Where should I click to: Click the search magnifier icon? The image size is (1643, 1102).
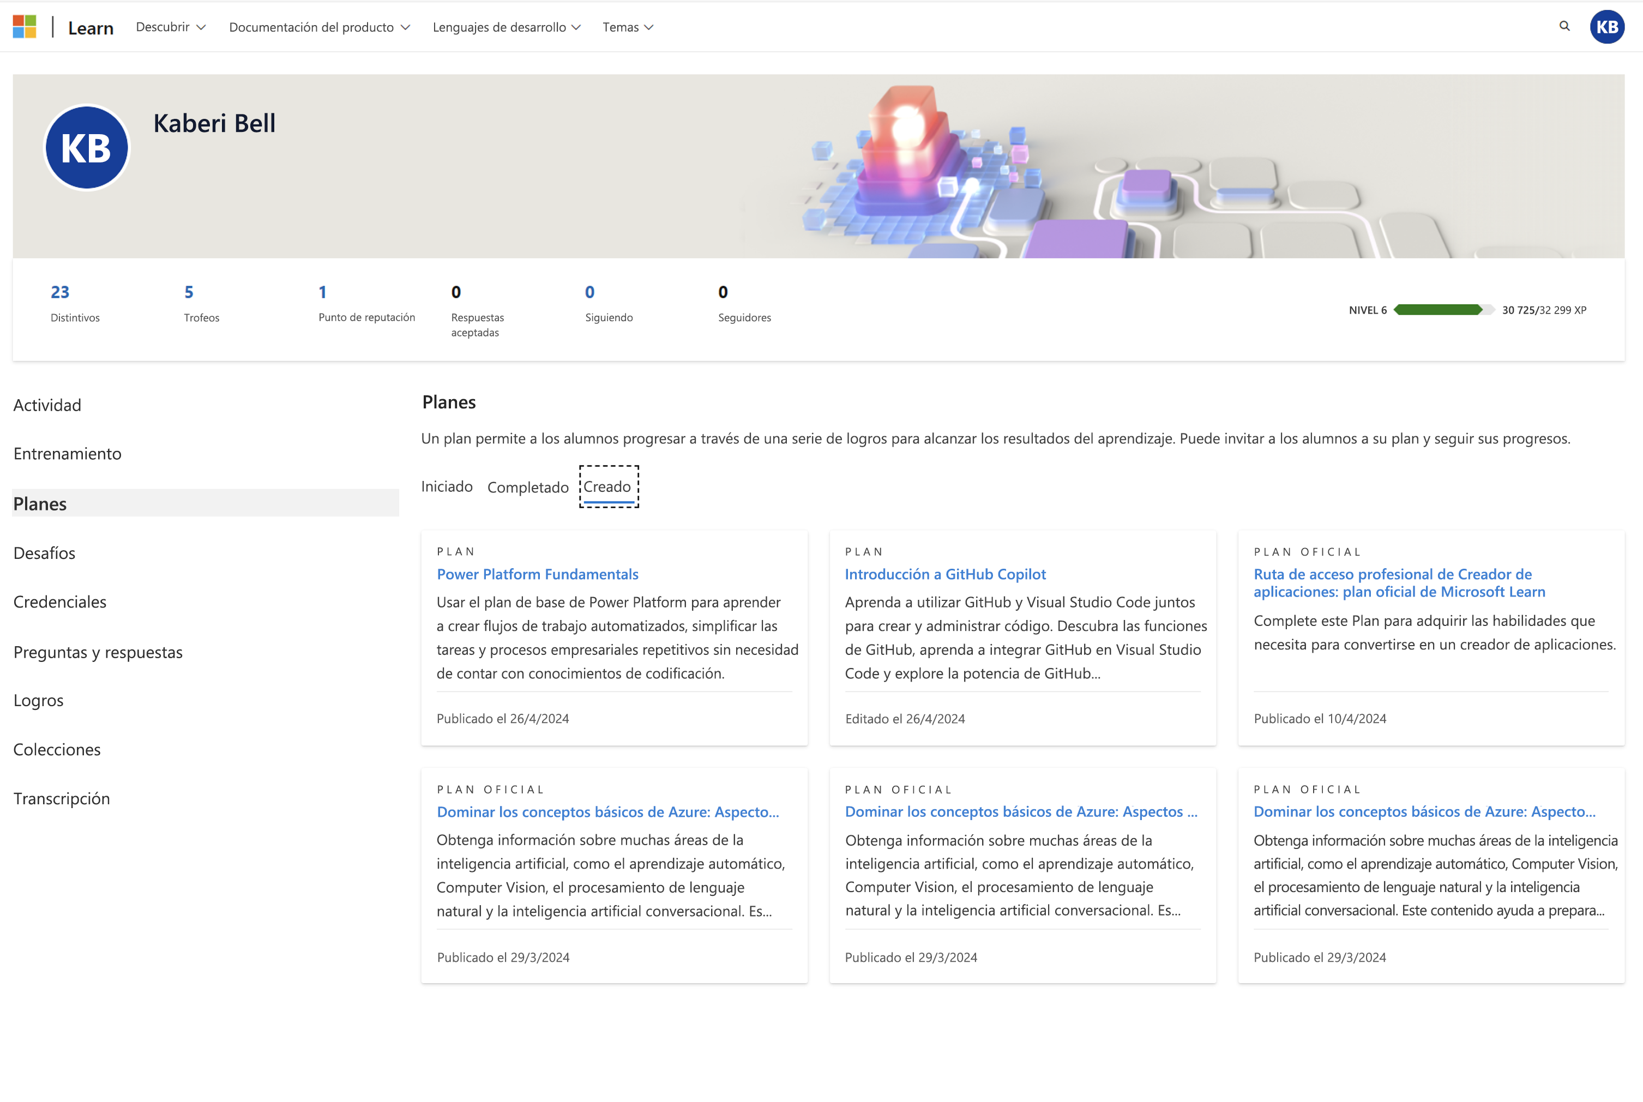pyautogui.click(x=1563, y=26)
